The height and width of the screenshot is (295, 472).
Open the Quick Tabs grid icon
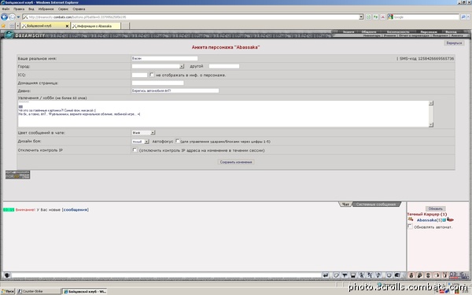click(x=12, y=26)
